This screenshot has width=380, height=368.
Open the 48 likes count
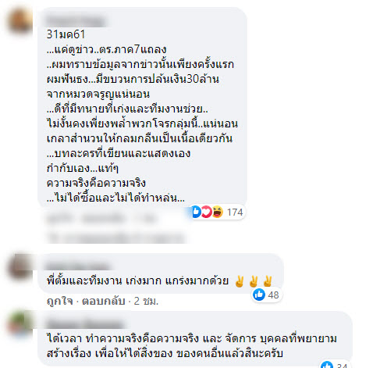[x=273, y=295]
